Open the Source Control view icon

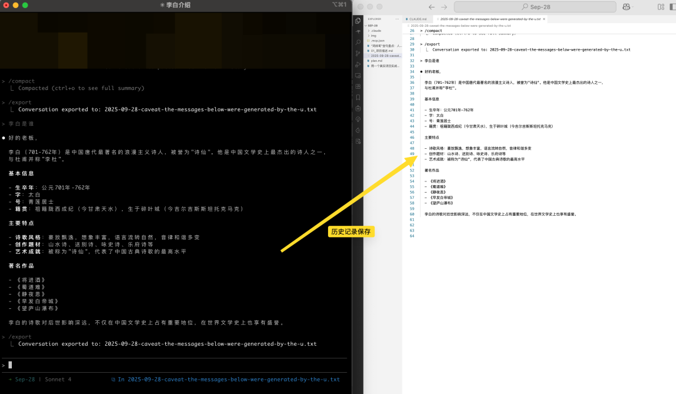(x=358, y=53)
